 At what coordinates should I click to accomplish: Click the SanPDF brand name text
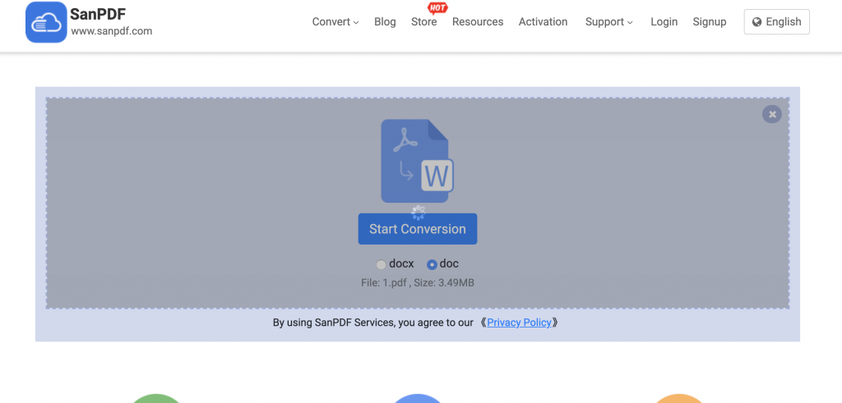tap(98, 15)
